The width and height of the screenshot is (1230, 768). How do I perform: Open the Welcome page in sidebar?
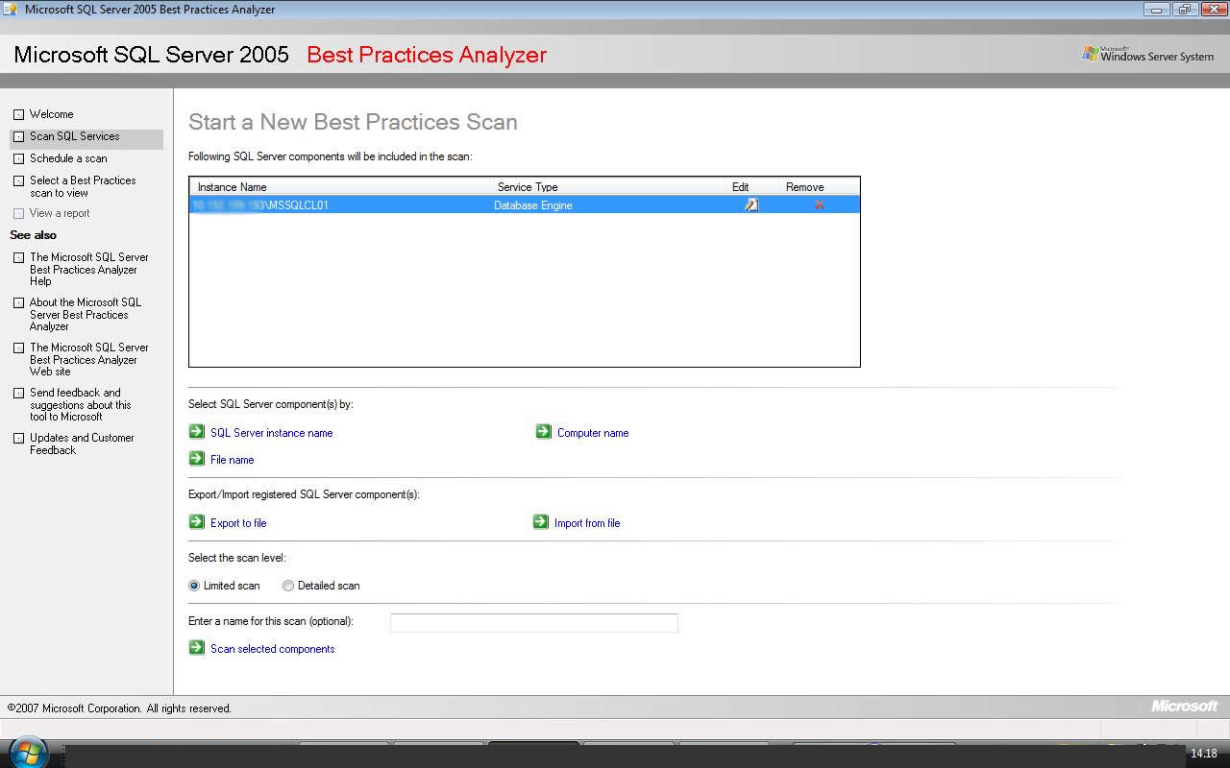(51, 114)
